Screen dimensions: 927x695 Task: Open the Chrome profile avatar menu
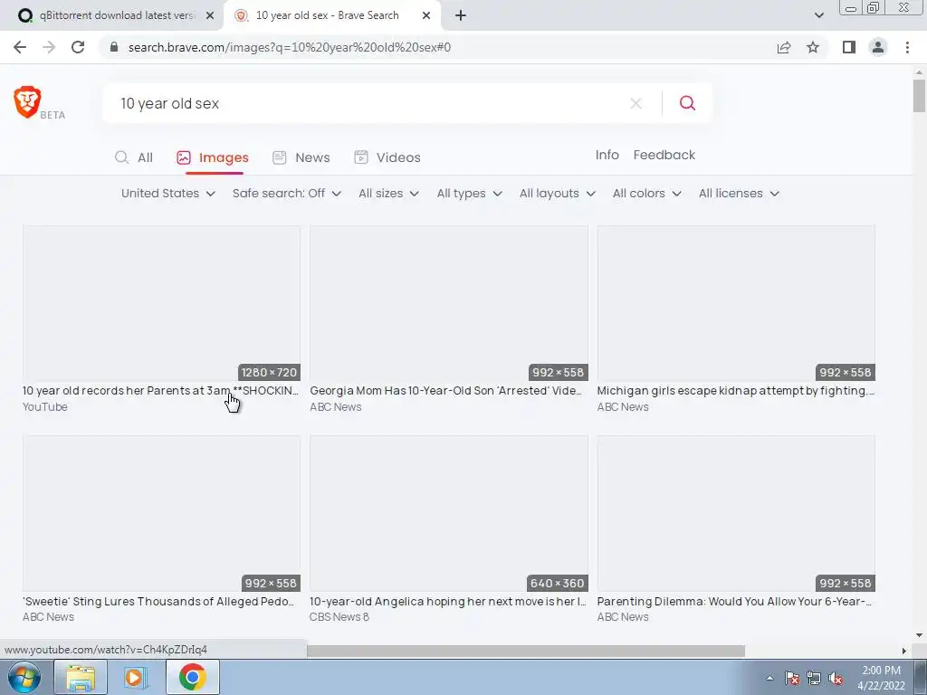click(x=878, y=47)
